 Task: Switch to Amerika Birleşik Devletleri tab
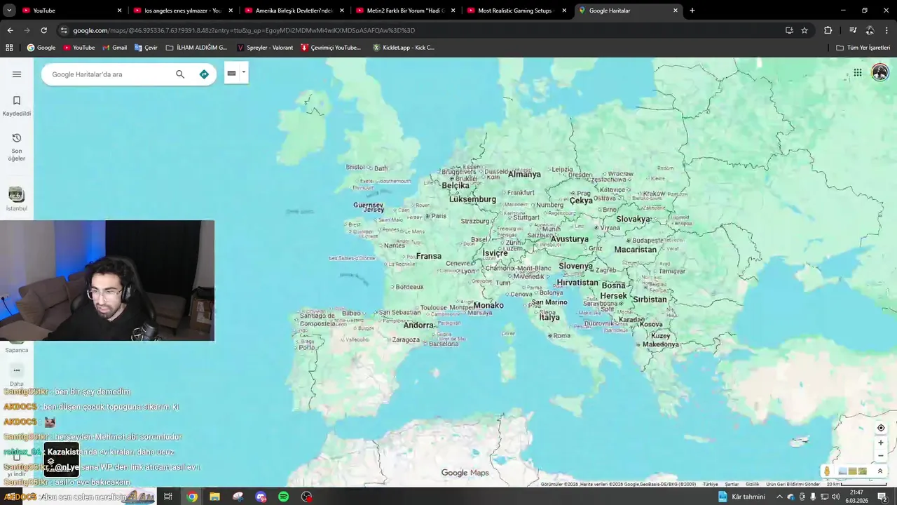coord(294,11)
